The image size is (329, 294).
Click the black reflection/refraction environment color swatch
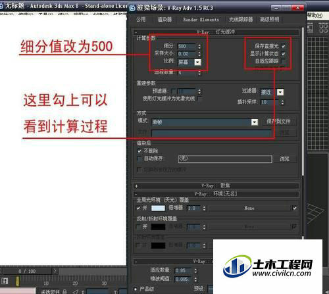158,227
